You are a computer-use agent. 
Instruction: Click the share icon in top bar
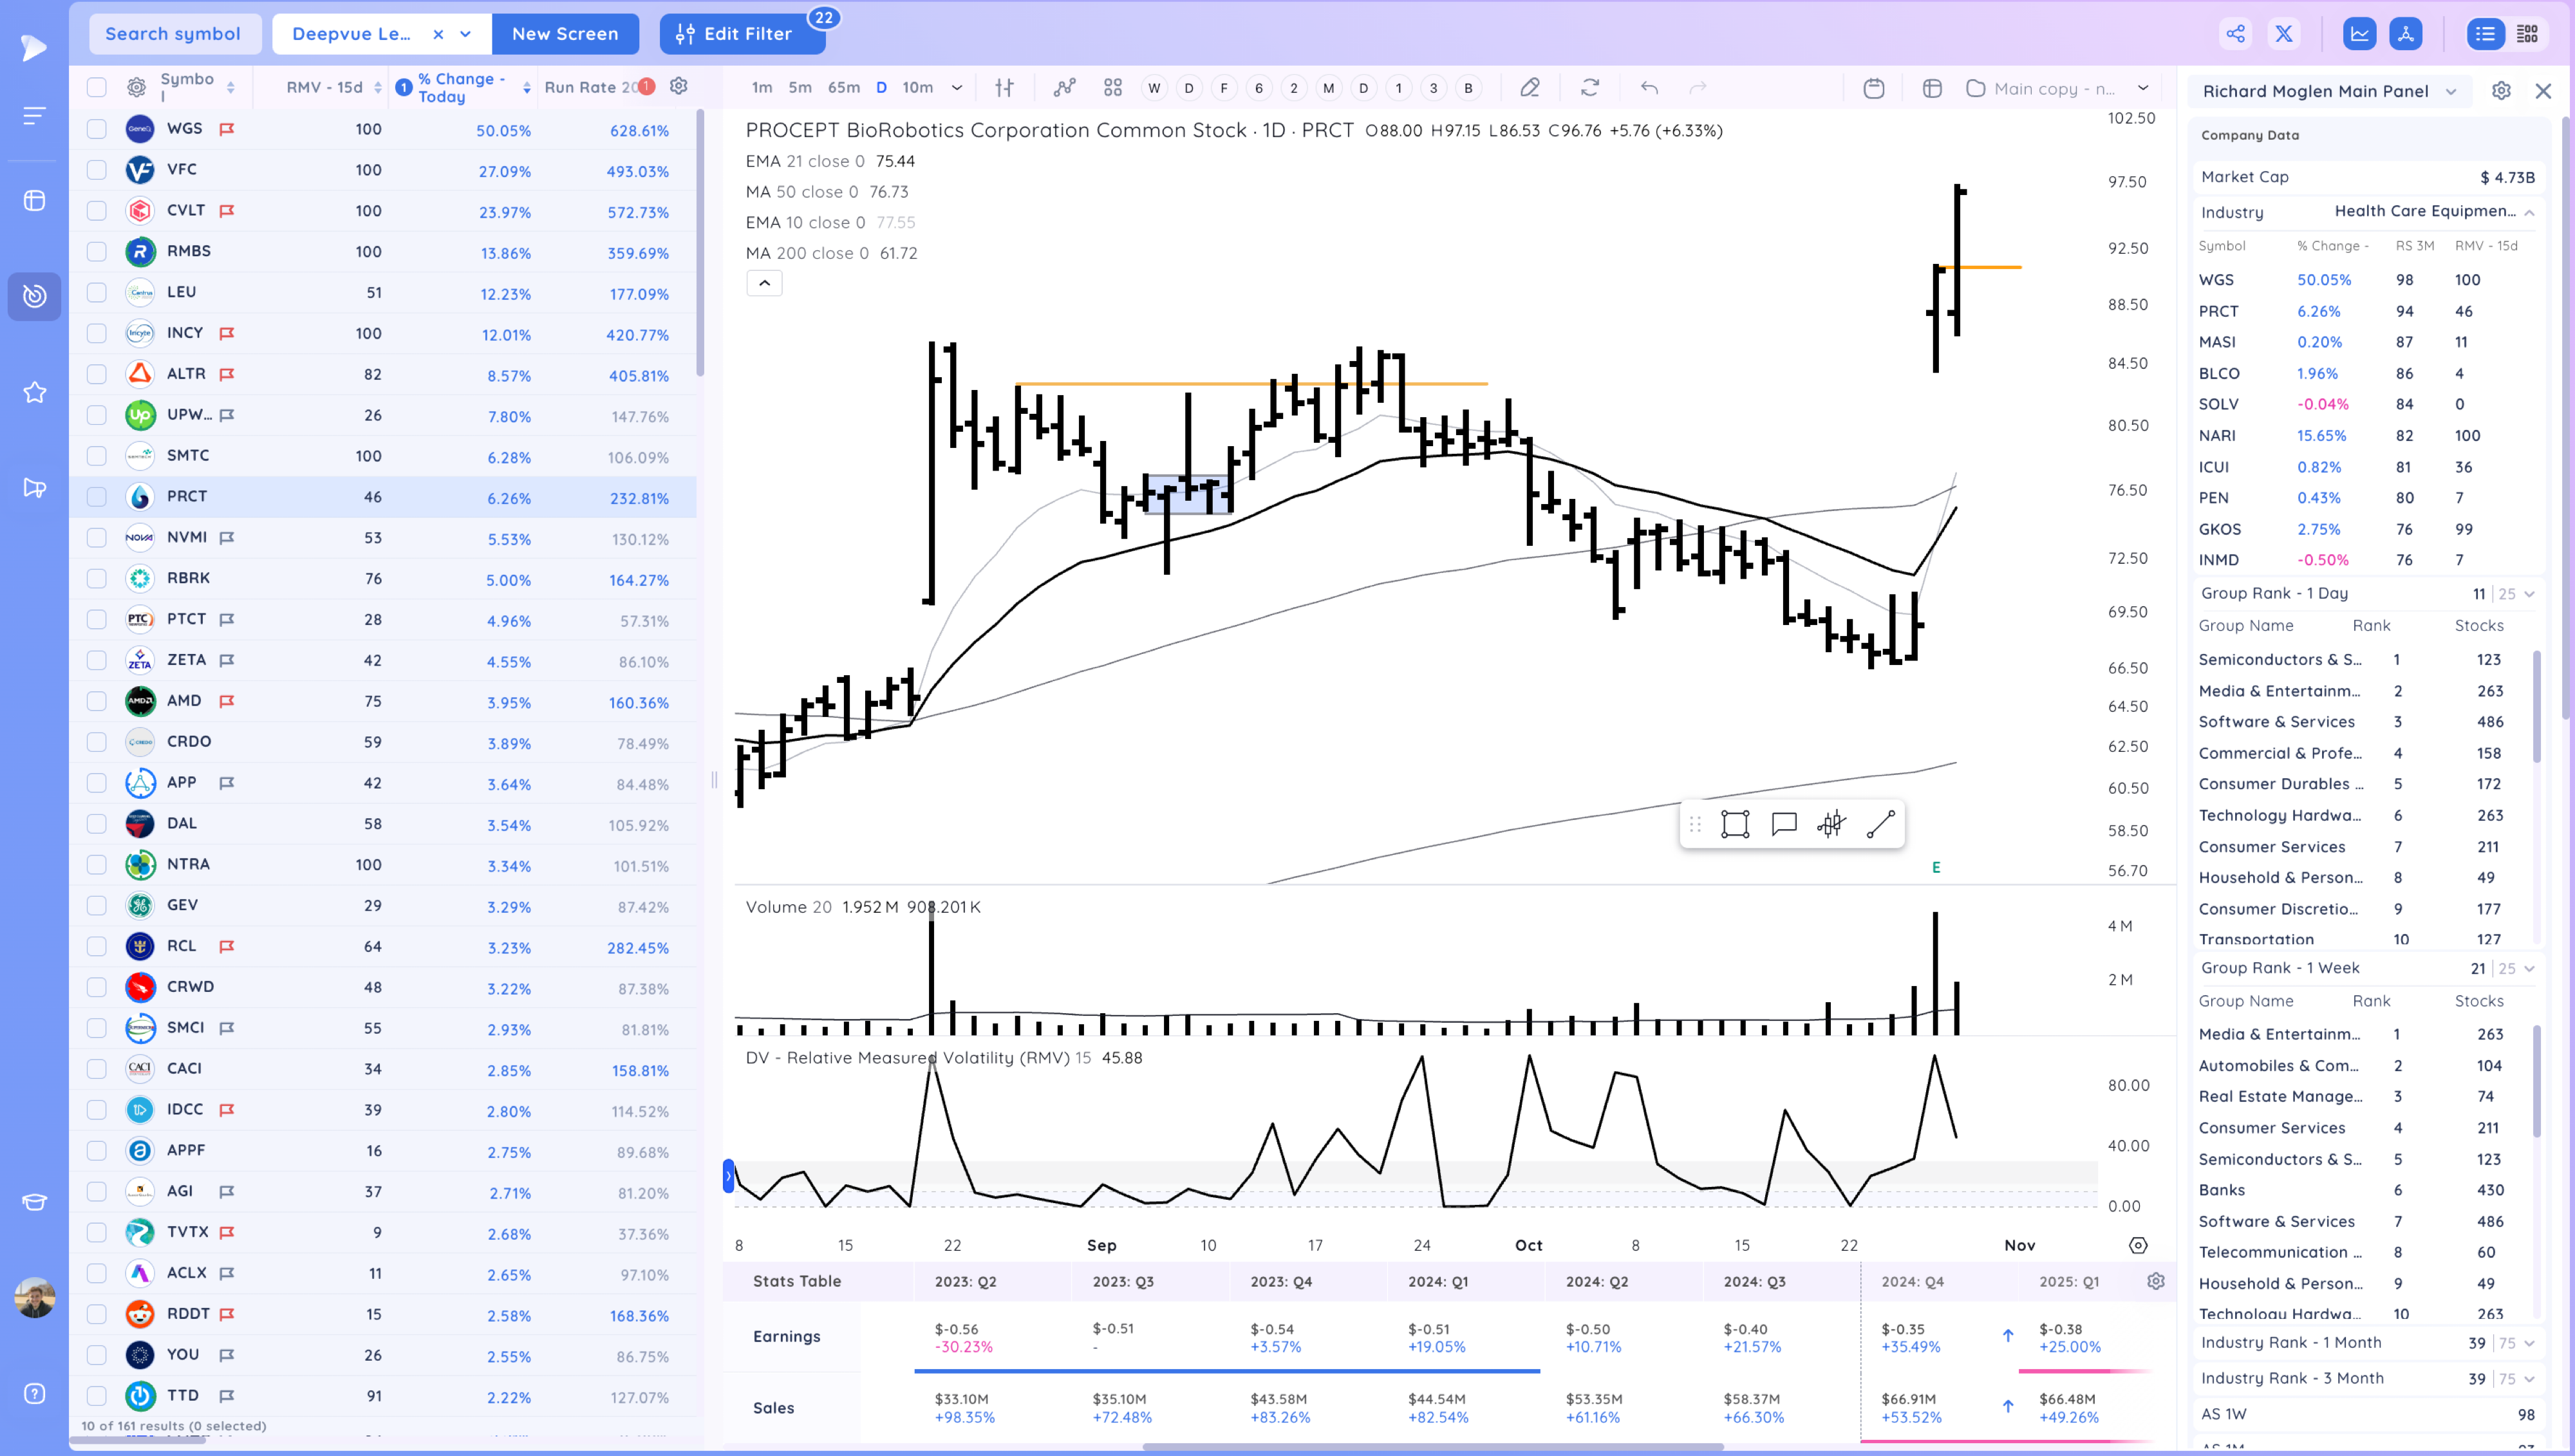tap(2235, 34)
